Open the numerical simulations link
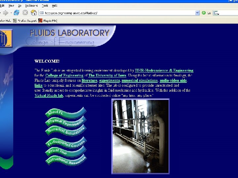 point(139,80)
